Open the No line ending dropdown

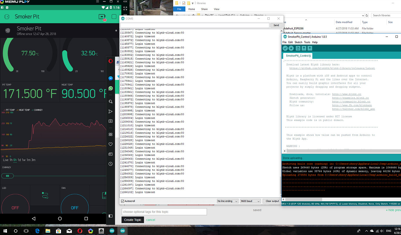pyautogui.click(x=228, y=201)
